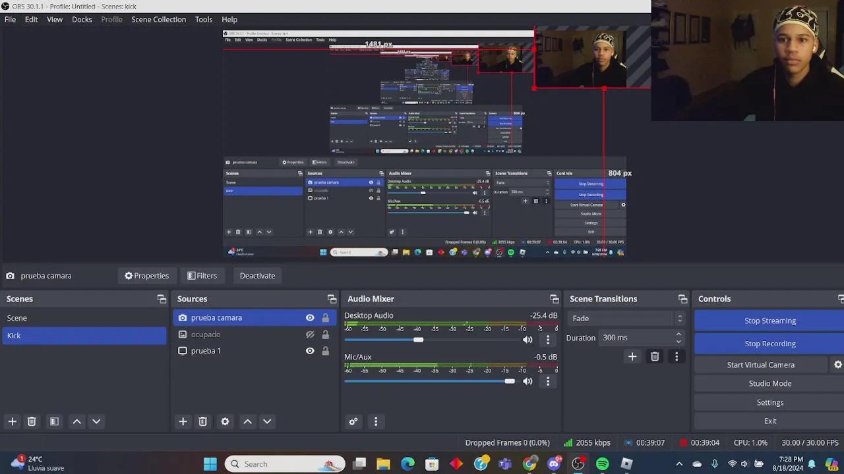Float the Sources dock panel
This screenshot has height=474, width=844.
point(332,299)
